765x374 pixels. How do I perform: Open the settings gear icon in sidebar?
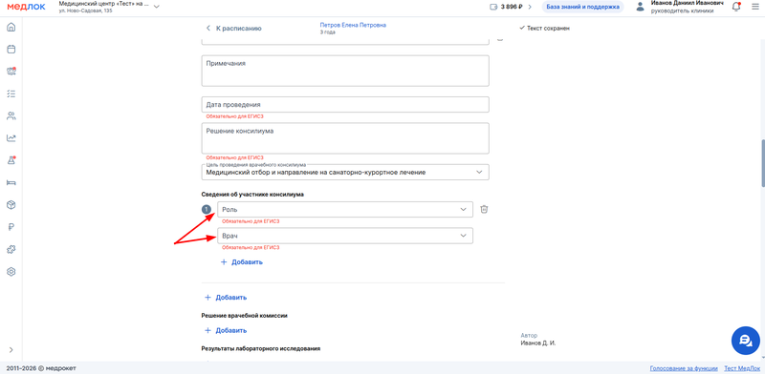tap(11, 272)
